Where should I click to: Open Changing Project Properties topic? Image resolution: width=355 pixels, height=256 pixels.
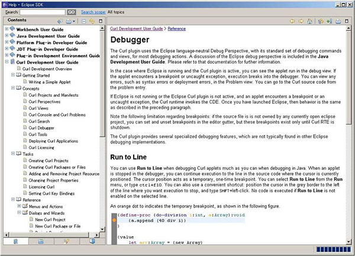[x=53, y=180]
